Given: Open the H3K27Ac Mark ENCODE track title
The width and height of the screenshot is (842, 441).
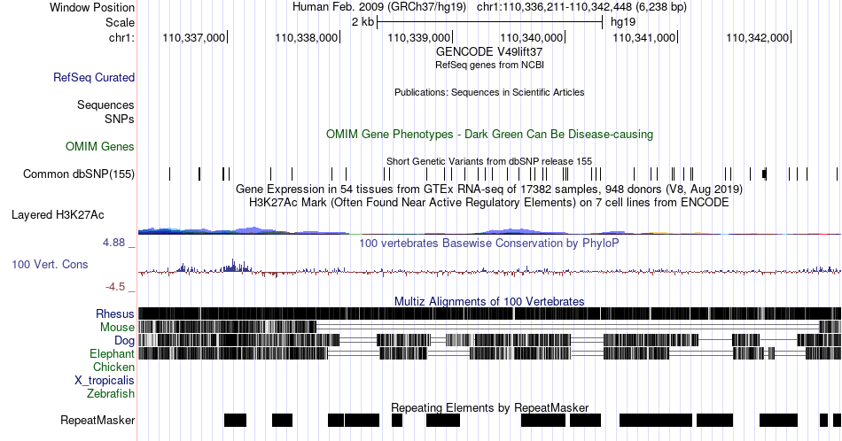Looking at the screenshot, I should tap(489, 202).
